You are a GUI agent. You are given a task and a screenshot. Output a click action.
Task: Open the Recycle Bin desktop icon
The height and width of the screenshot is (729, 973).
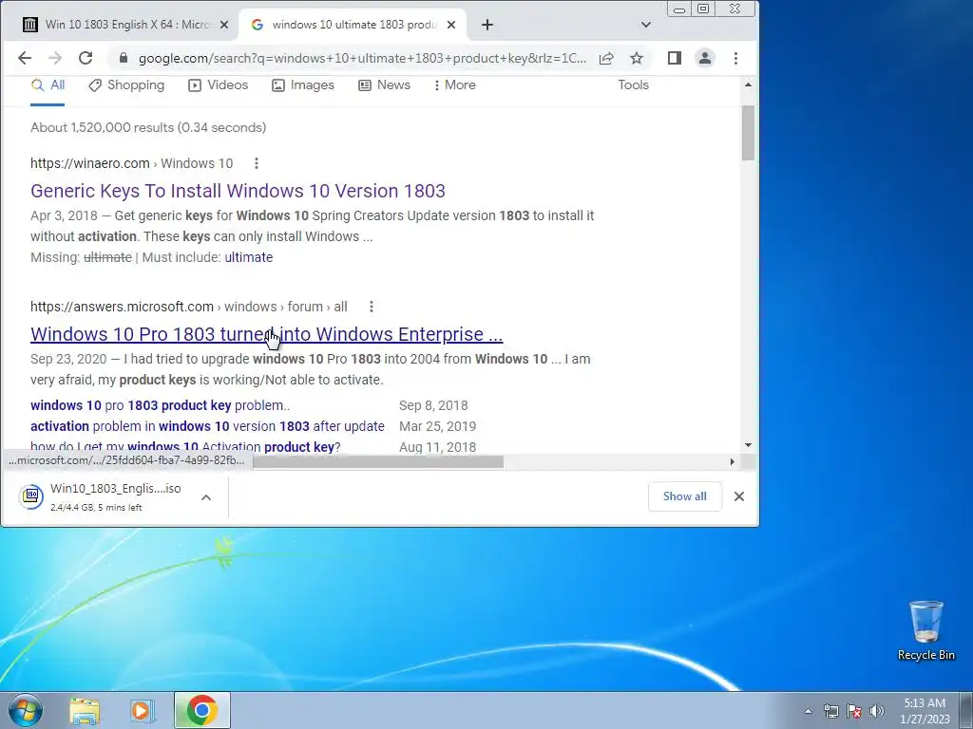(925, 630)
